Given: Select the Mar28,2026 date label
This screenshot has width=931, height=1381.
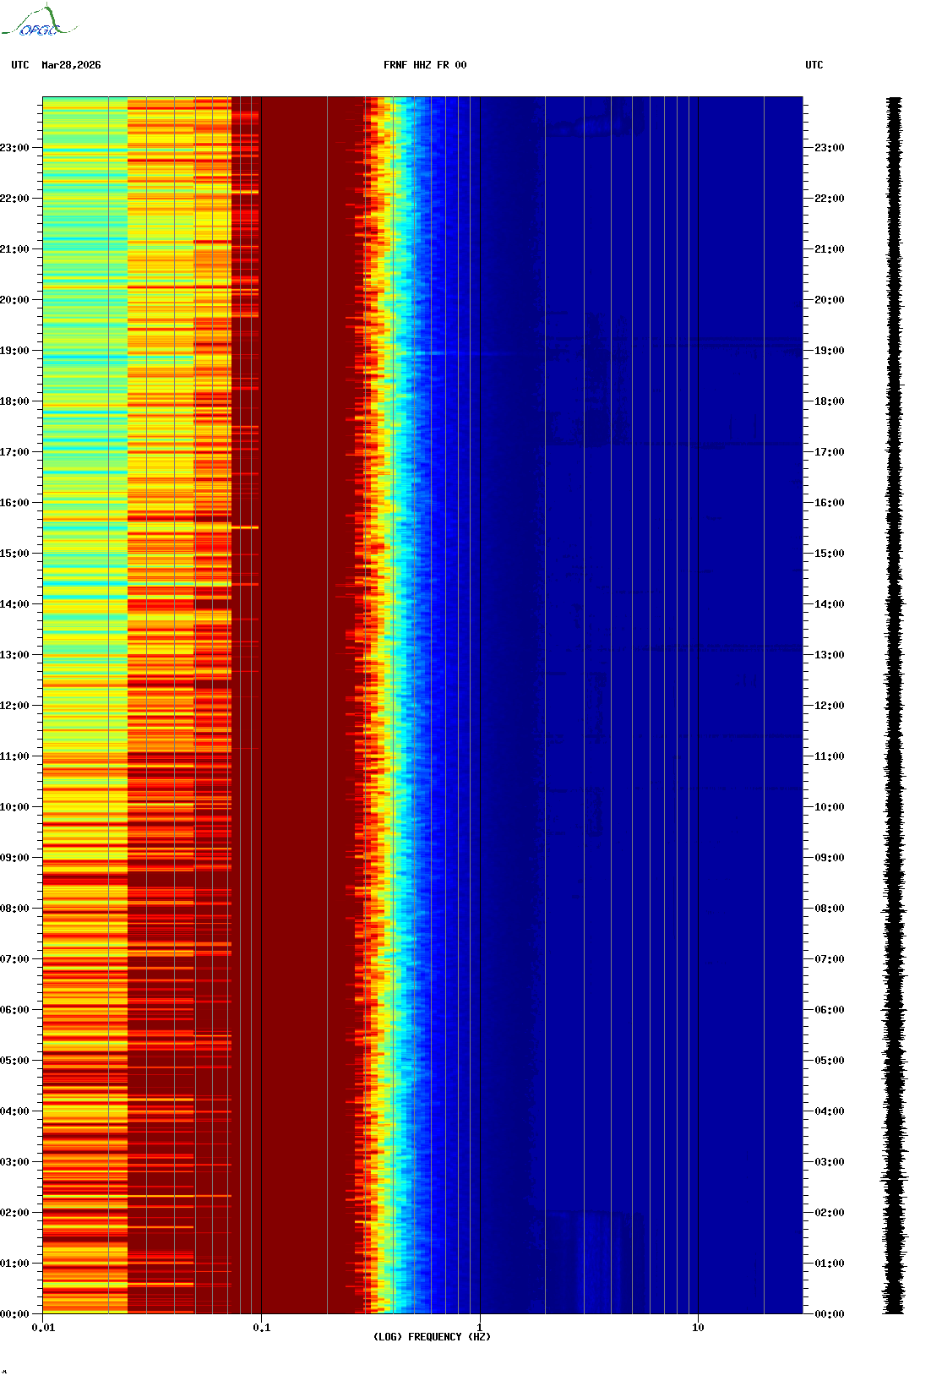Looking at the screenshot, I should (x=71, y=65).
